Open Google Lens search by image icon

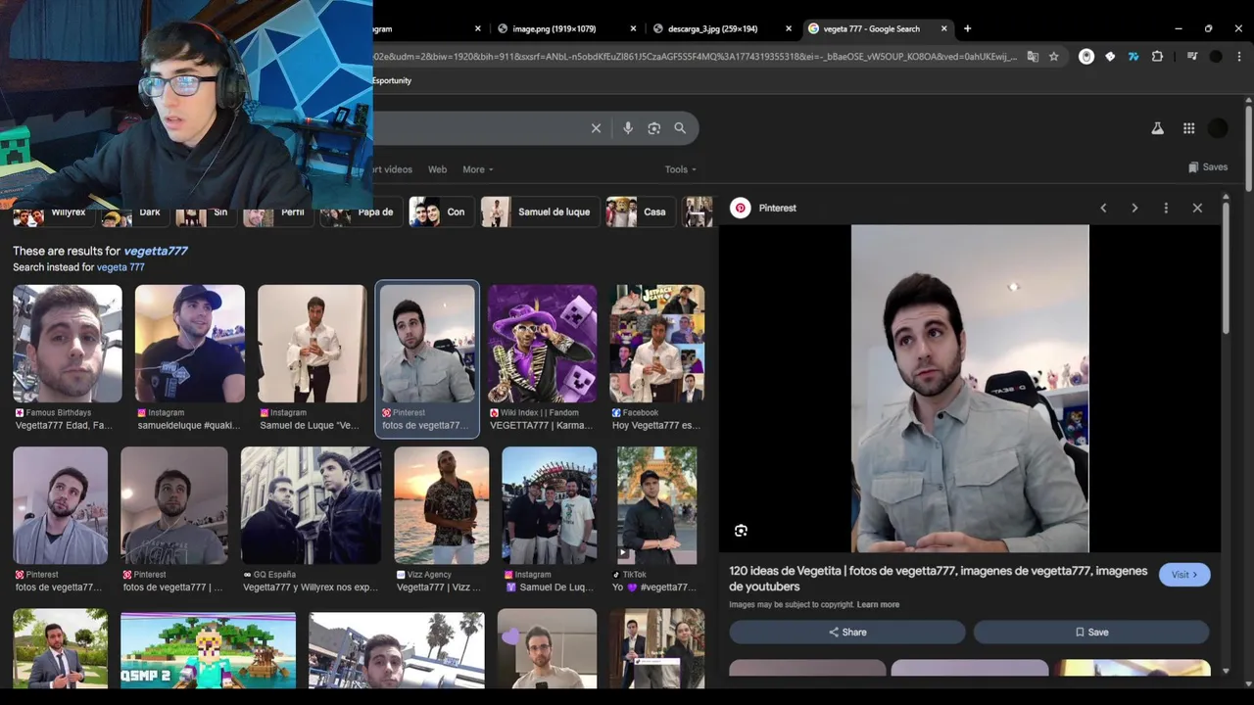[x=654, y=128]
